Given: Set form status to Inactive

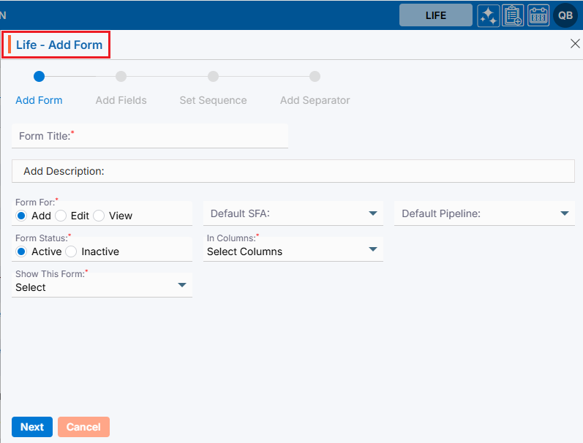Looking at the screenshot, I should (x=71, y=251).
